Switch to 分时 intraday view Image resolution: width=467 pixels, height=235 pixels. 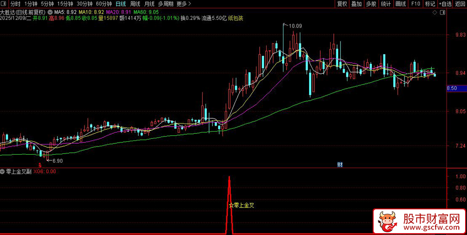(x=15, y=4)
